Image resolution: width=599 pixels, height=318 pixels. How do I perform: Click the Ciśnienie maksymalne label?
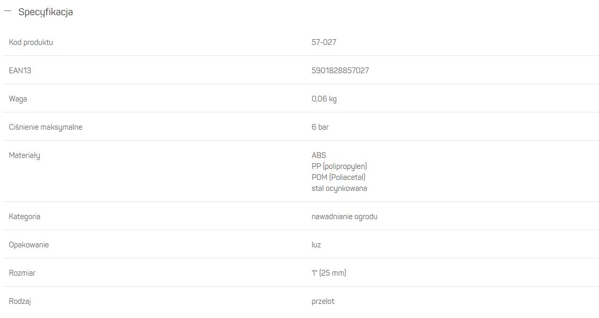pos(46,127)
